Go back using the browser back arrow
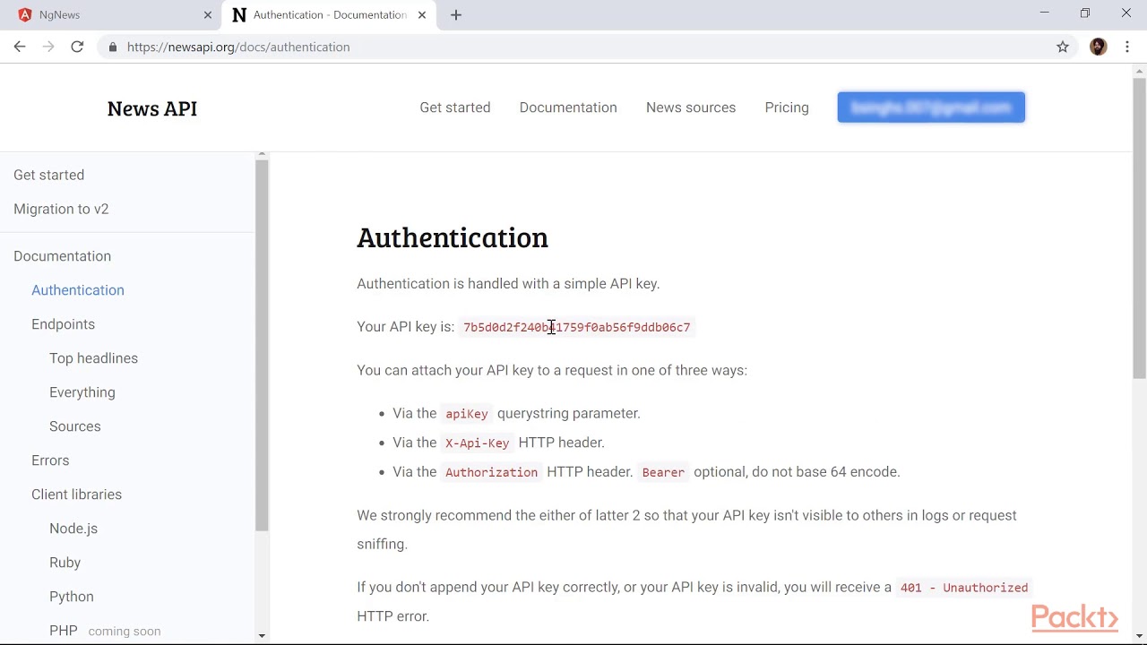This screenshot has width=1147, height=645. pyautogui.click(x=20, y=47)
